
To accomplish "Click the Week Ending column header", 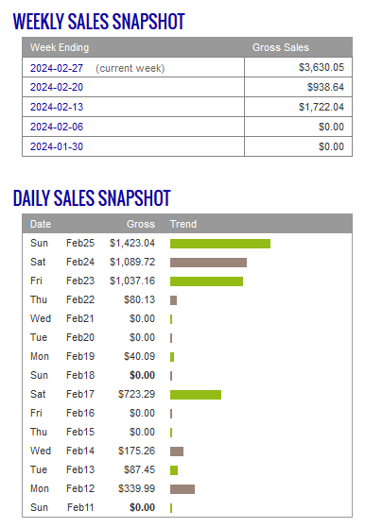I will point(60,47).
